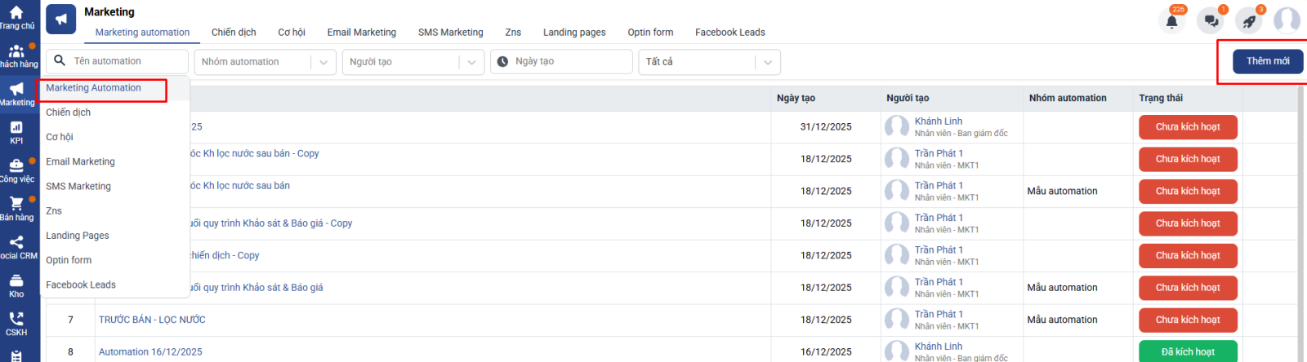
Task: Open the Tất cả status dropdown
Action: [x=766, y=62]
